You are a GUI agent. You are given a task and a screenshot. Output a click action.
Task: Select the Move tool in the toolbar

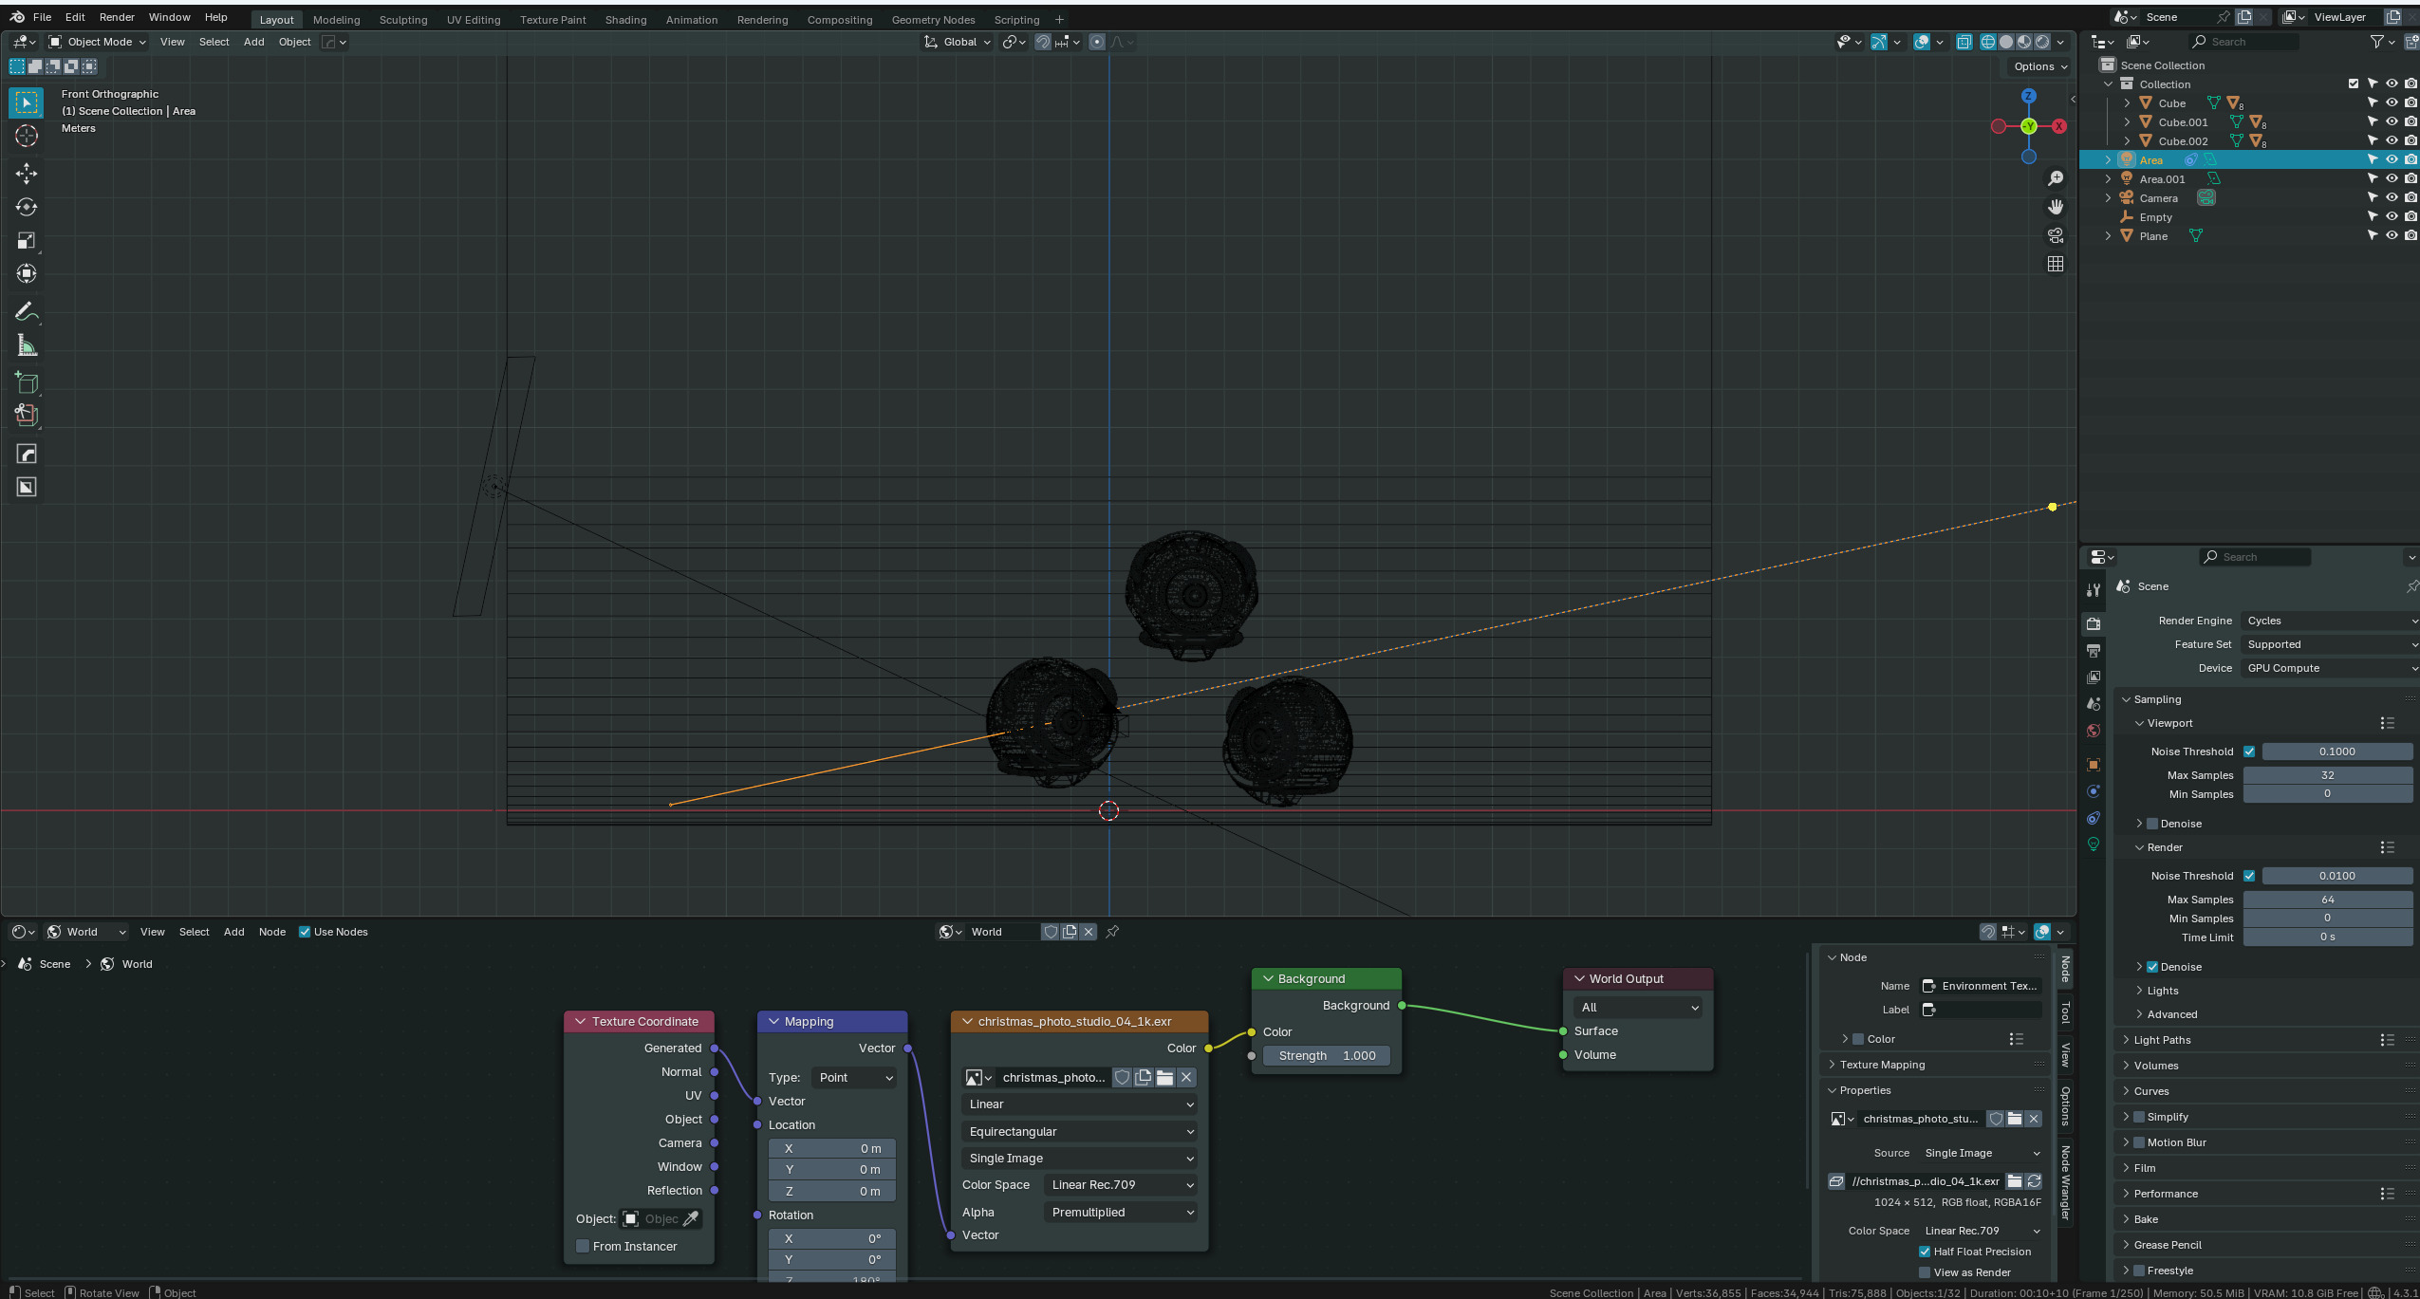[x=27, y=173]
